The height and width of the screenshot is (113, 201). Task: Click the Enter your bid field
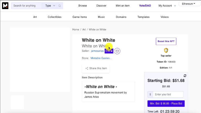(168, 95)
